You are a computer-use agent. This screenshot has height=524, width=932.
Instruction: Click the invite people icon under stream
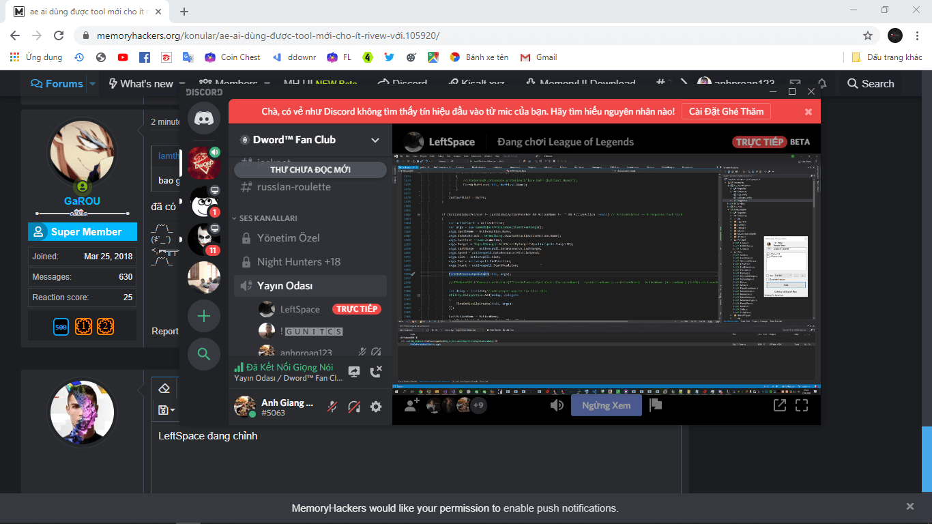tap(411, 405)
